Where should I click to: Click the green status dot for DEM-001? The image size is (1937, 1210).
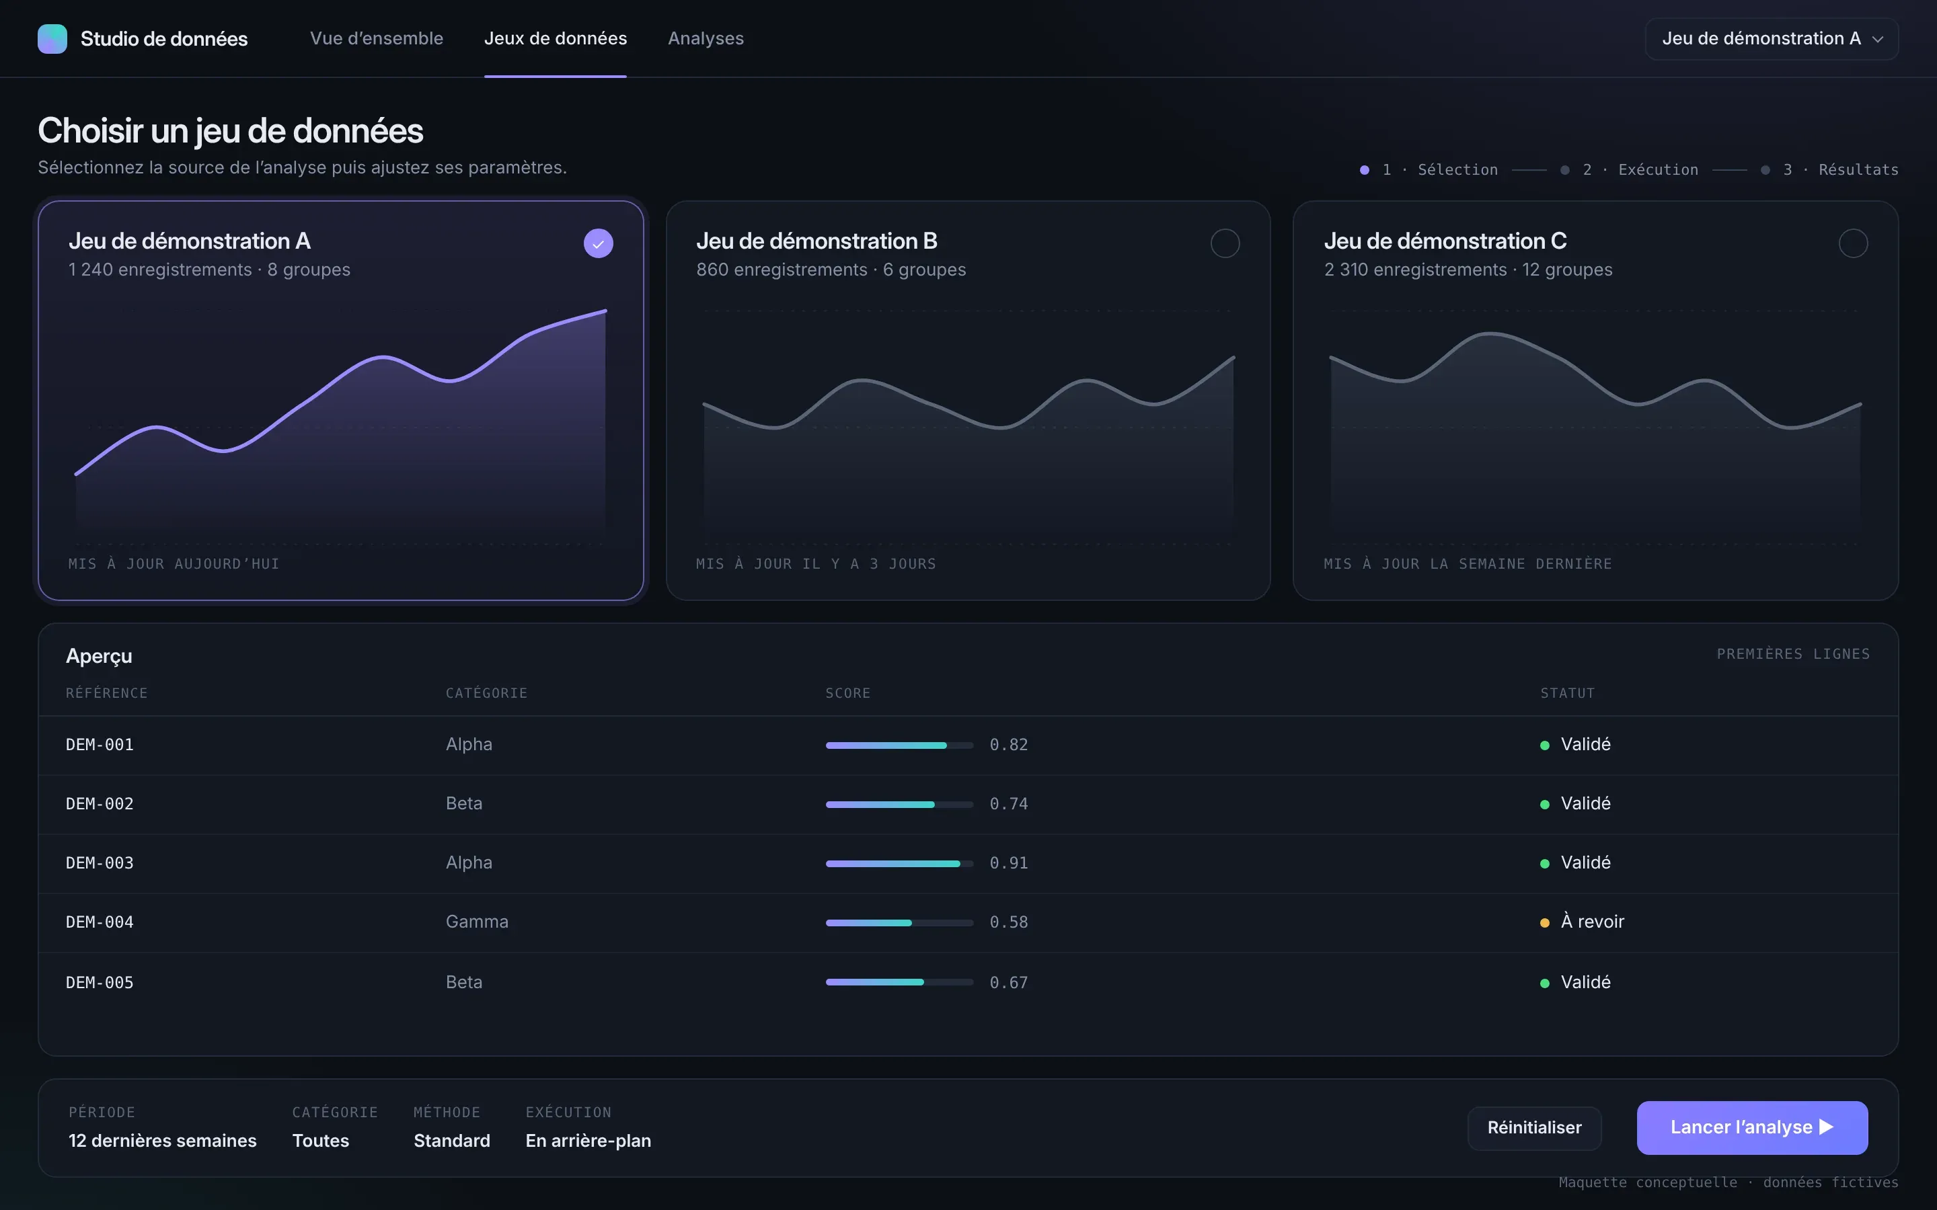(x=1544, y=745)
